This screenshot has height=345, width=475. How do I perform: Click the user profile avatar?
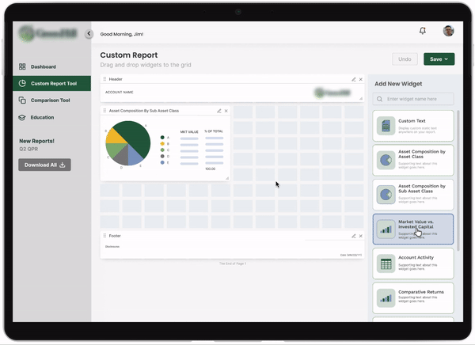tap(448, 31)
